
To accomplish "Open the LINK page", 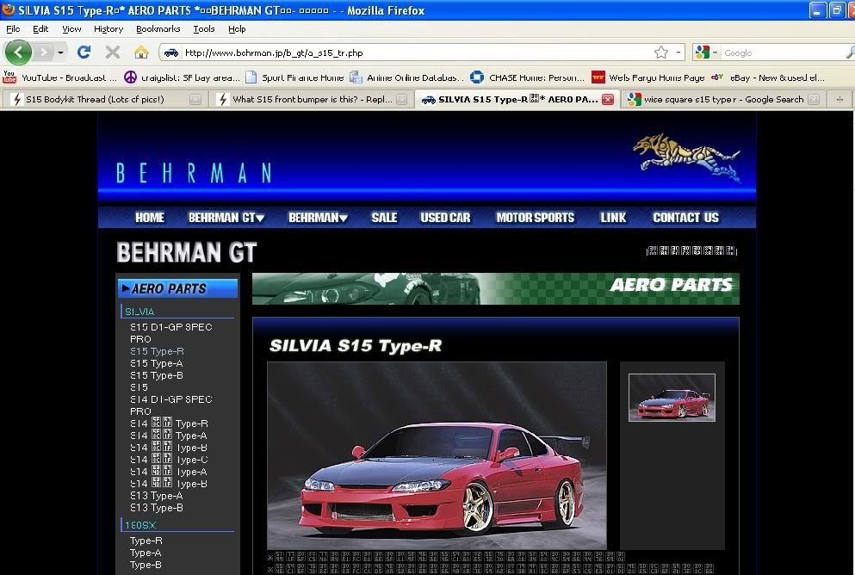I will (x=613, y=218).
